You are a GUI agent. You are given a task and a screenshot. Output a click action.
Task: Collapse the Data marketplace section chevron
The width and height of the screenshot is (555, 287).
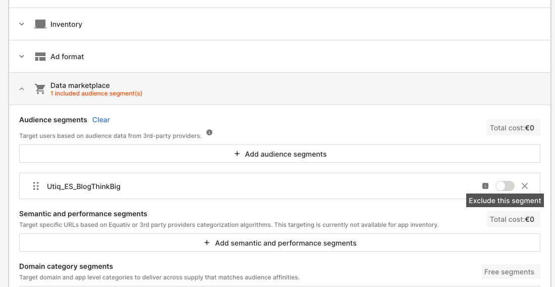pos(22,89)
